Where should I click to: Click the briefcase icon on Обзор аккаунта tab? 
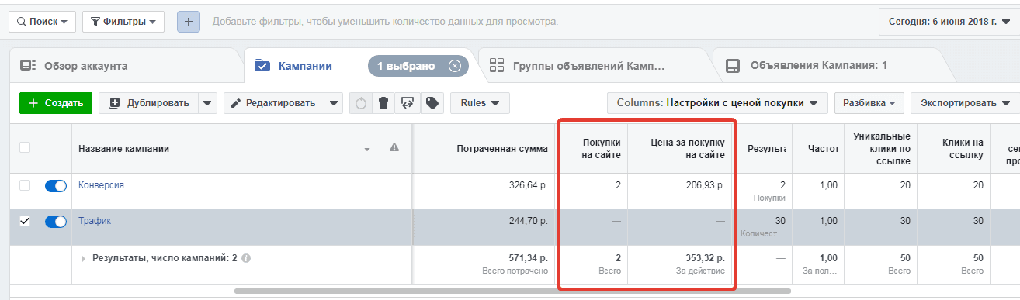coord(27,66)
